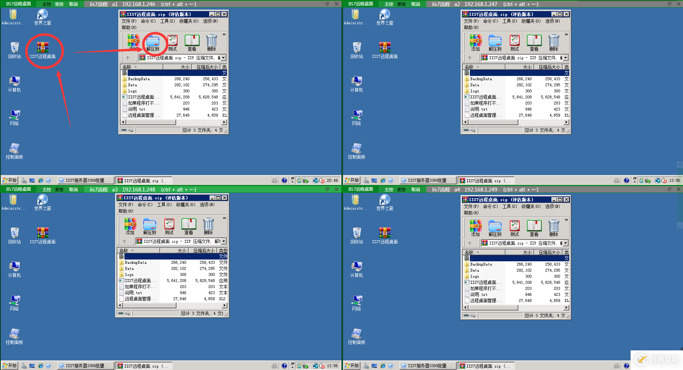This screenshot has width=683, height=370.
Task: Open 选项(N) menu in a3 WinRAR
Action: point(207,205)
